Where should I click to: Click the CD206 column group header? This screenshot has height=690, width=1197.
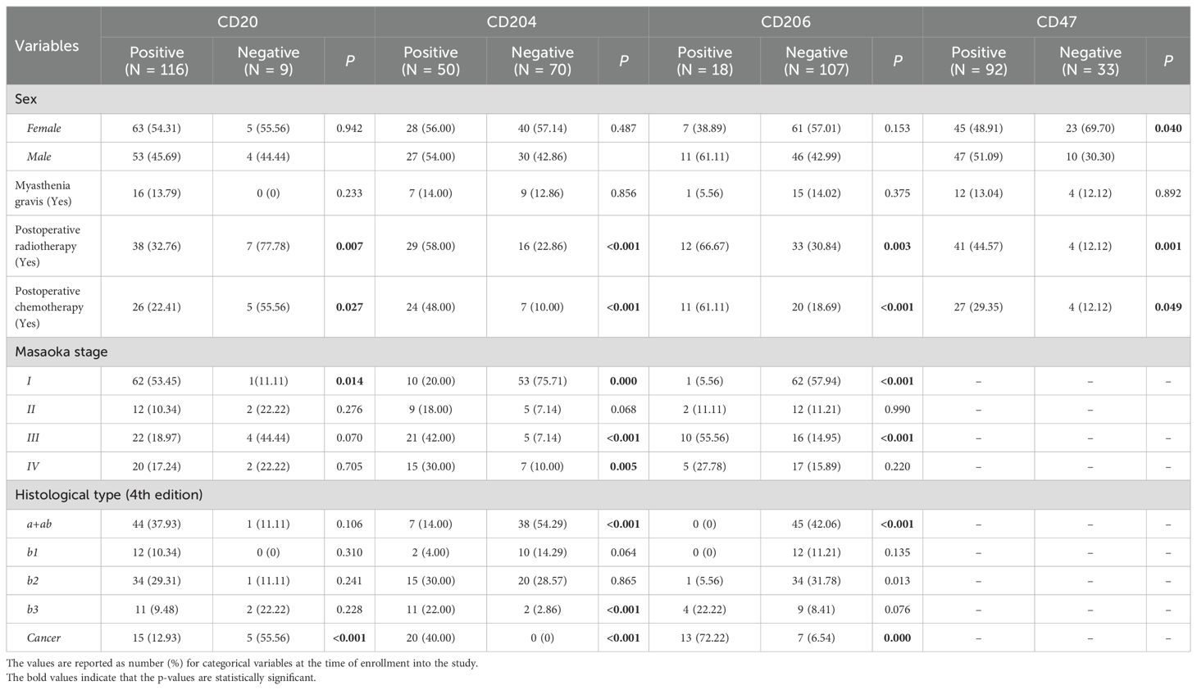[785, 22]
